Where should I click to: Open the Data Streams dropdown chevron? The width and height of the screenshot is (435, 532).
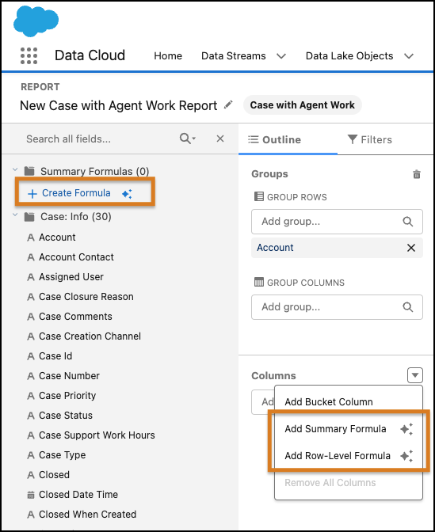281,56
